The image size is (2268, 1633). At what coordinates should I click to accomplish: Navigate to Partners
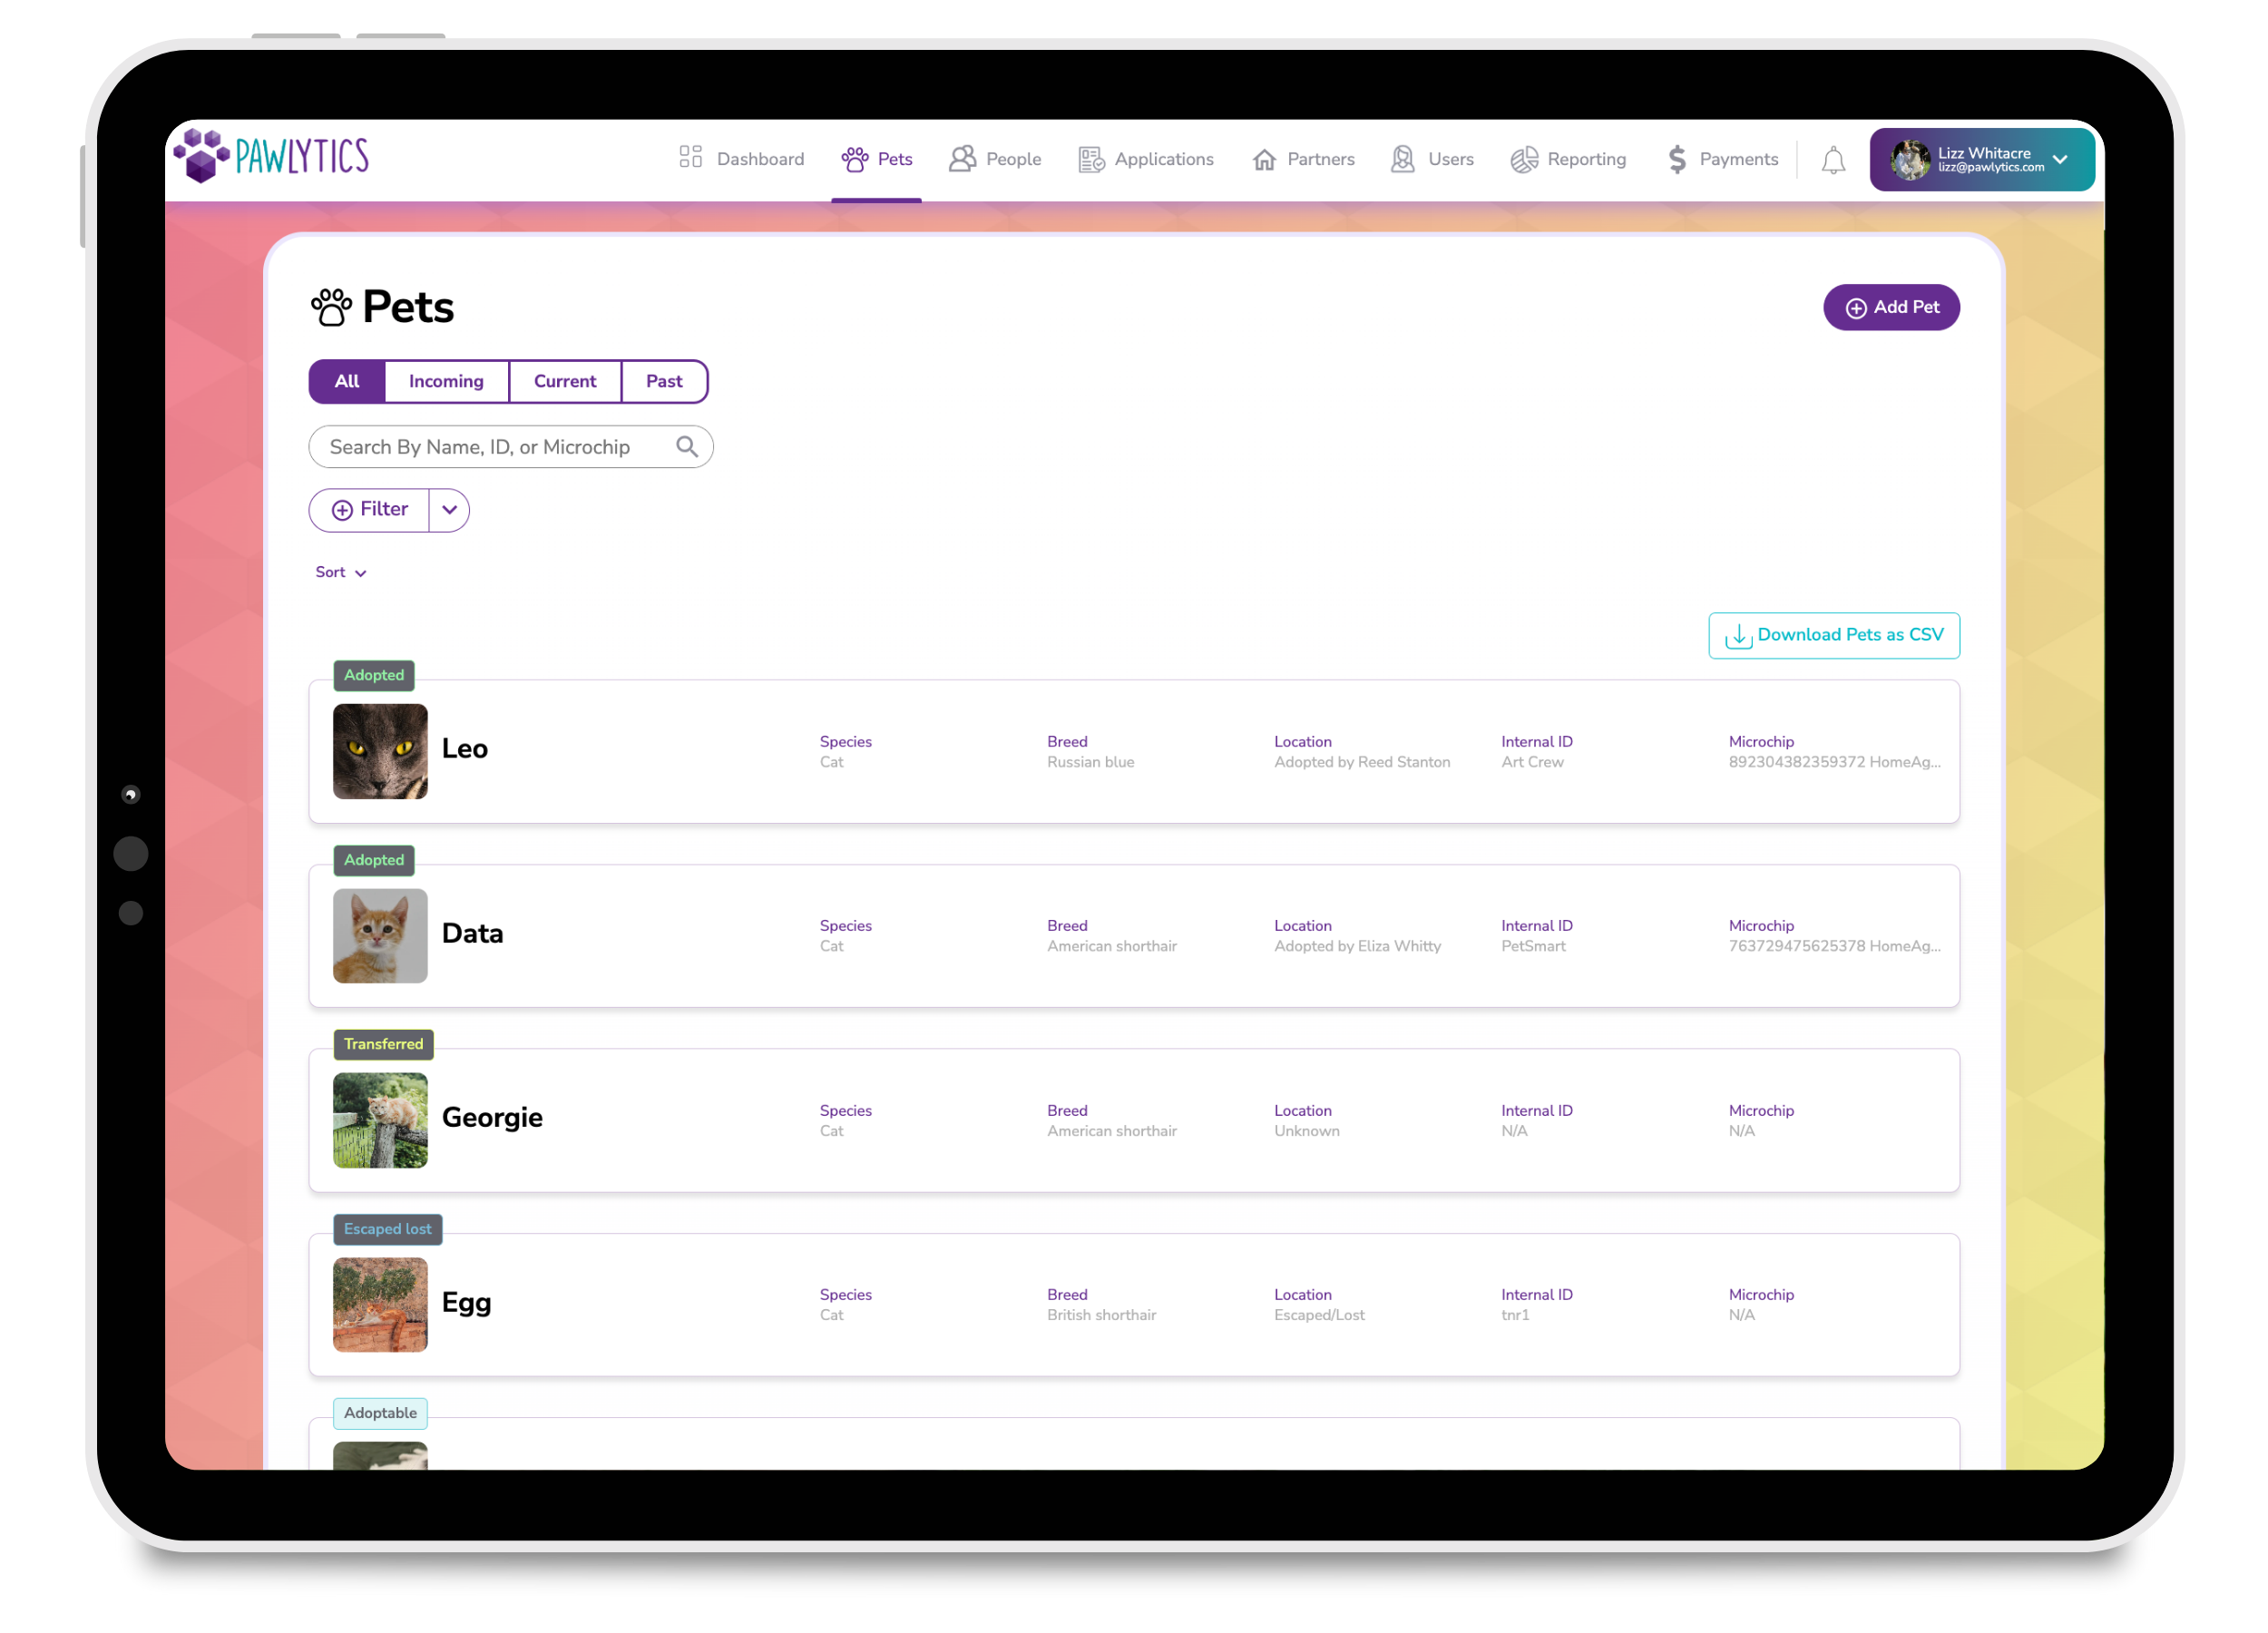[1303, 159]
